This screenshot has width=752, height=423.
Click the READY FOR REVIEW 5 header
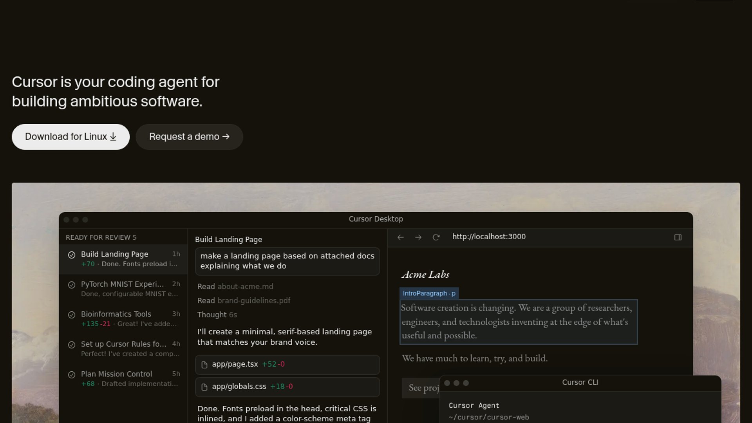coord(101,237)
